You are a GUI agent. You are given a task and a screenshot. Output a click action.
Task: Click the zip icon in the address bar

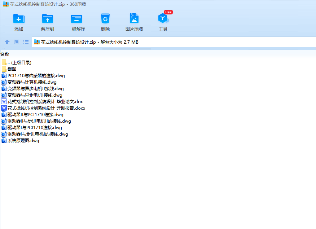(x=37, y=42)
